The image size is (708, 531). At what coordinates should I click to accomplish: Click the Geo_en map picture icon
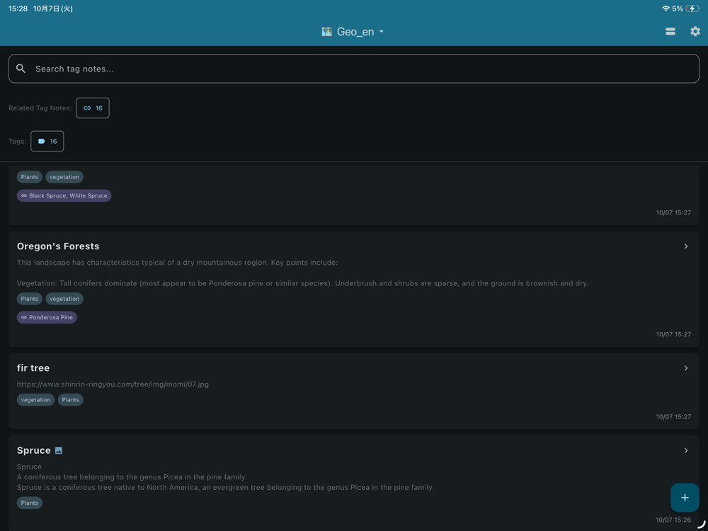(x=326, y=32)
